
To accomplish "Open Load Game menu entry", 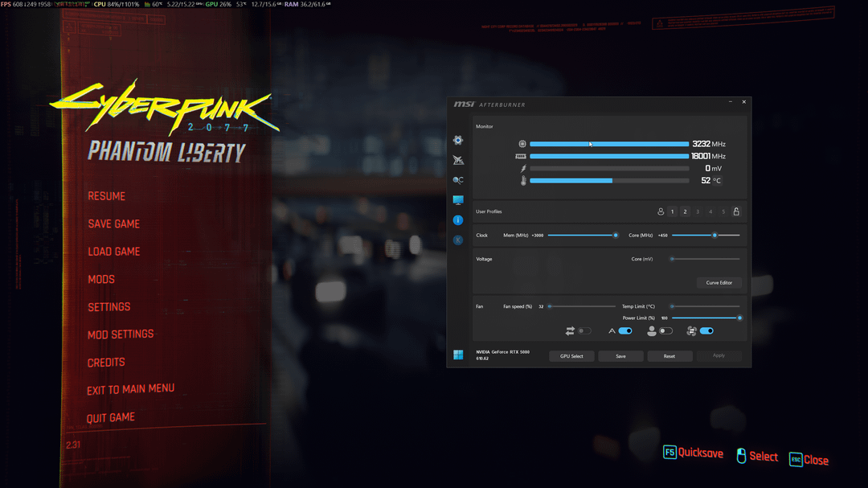I will click(113, 252).
